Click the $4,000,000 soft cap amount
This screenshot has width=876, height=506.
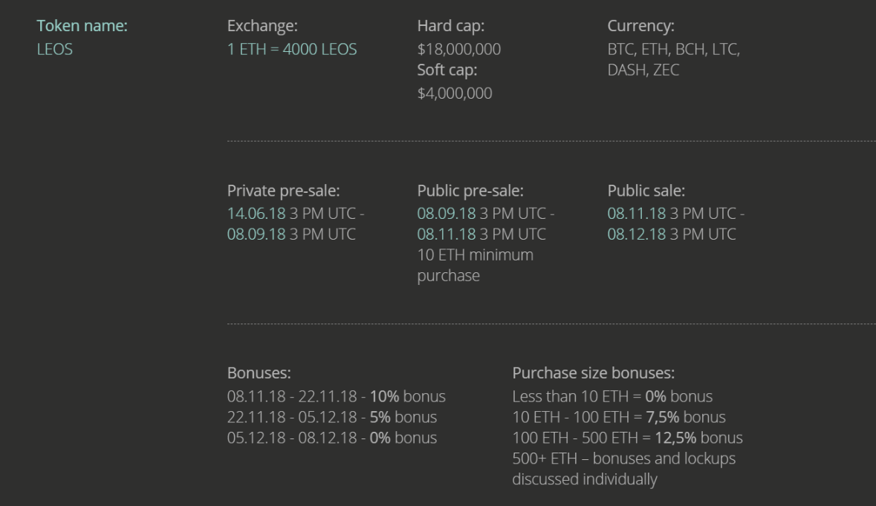pyautogui.click(x=454, y=93)
